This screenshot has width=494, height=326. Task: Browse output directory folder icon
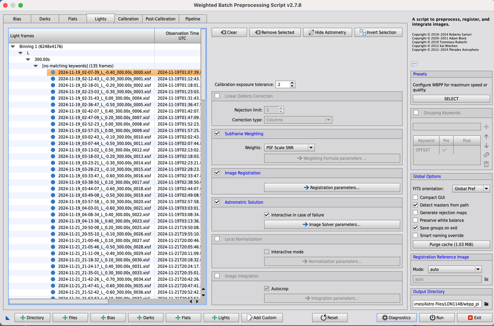coord(486,304)
